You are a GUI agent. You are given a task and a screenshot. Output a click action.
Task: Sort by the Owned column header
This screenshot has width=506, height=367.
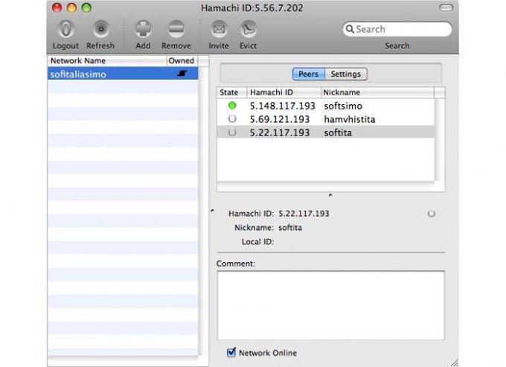(182, 61)
